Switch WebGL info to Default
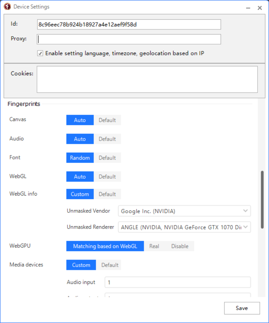The image size is (269, 323). tap(107, 194)
